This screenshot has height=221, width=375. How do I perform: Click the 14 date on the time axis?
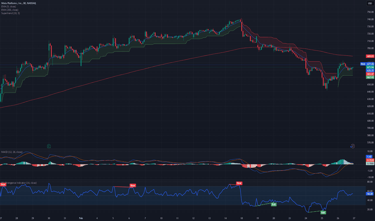click(x=226, y=218)
